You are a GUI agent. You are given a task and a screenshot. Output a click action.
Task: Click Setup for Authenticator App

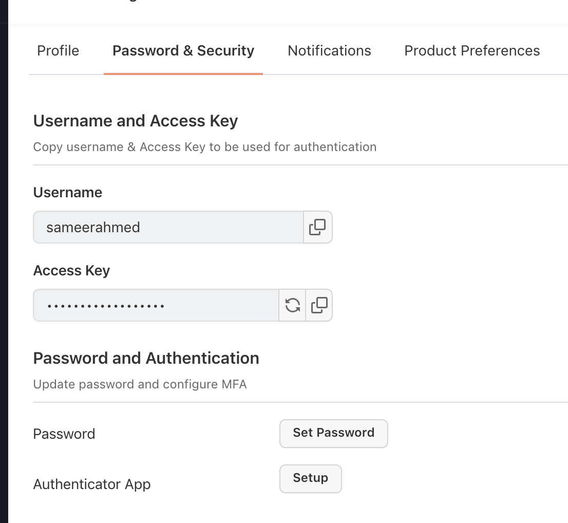click(310, 478)
